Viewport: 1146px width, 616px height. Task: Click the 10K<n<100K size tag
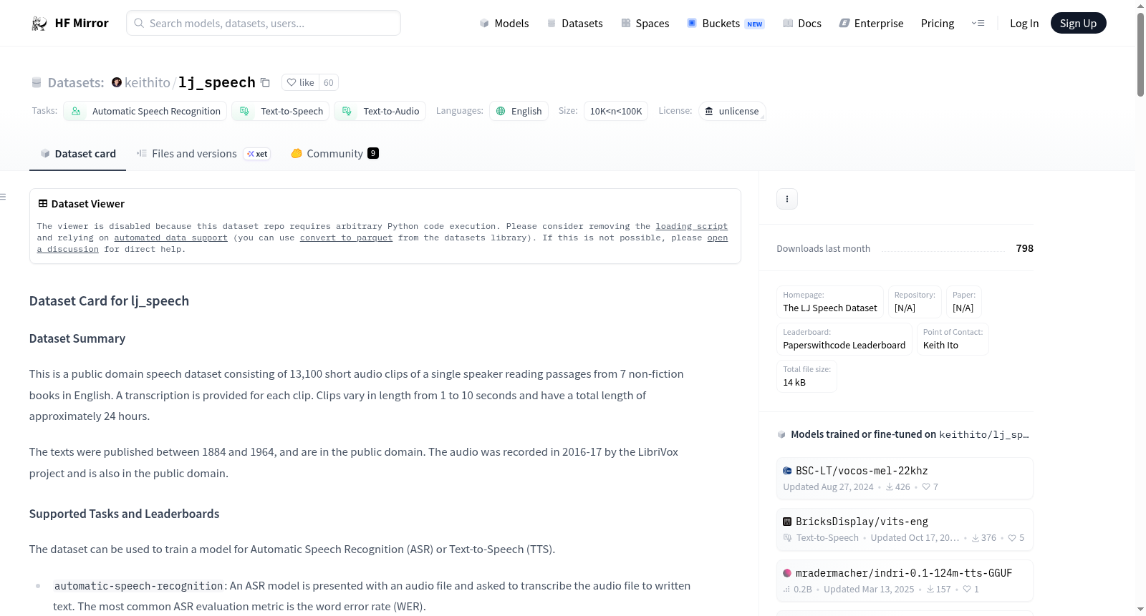pyautogui.click(x=616, y=111)
